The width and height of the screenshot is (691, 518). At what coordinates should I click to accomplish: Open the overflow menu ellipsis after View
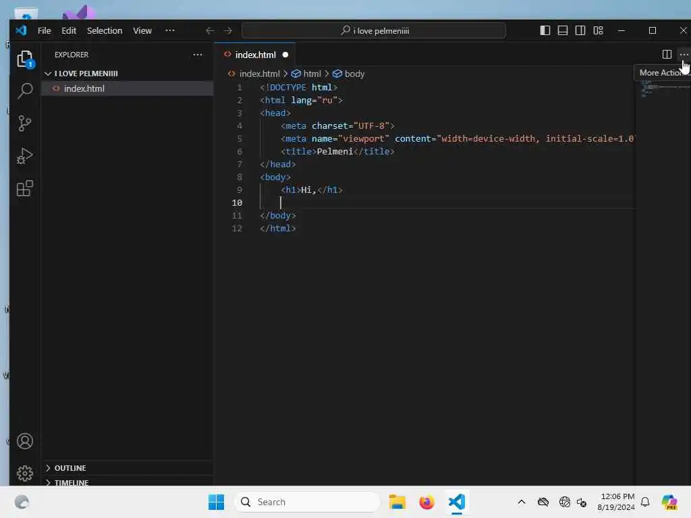[169, 30]
